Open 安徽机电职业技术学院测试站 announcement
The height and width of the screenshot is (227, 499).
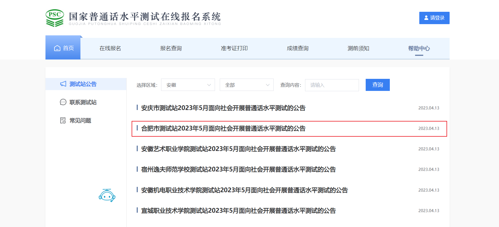[244, 190]
